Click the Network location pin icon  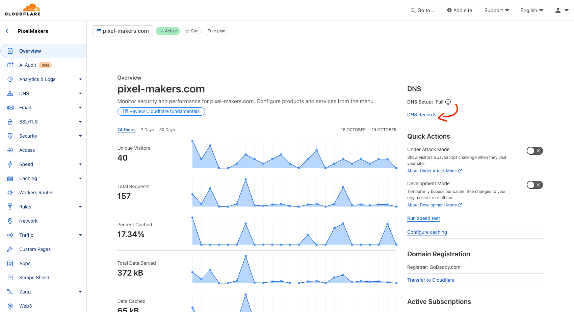(x=10, y=221)
